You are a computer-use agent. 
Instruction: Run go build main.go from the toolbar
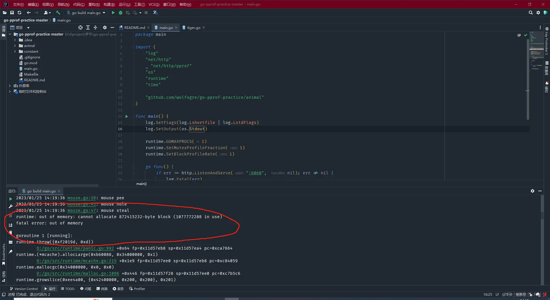point(113,13)
